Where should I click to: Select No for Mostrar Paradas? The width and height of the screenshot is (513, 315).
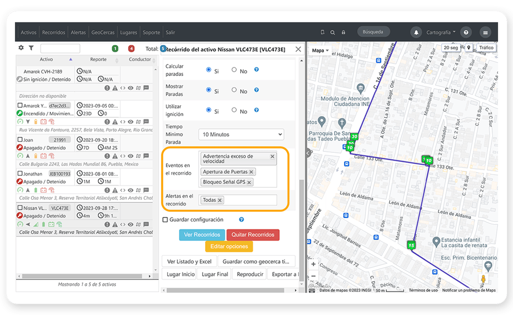click(234, 90)
